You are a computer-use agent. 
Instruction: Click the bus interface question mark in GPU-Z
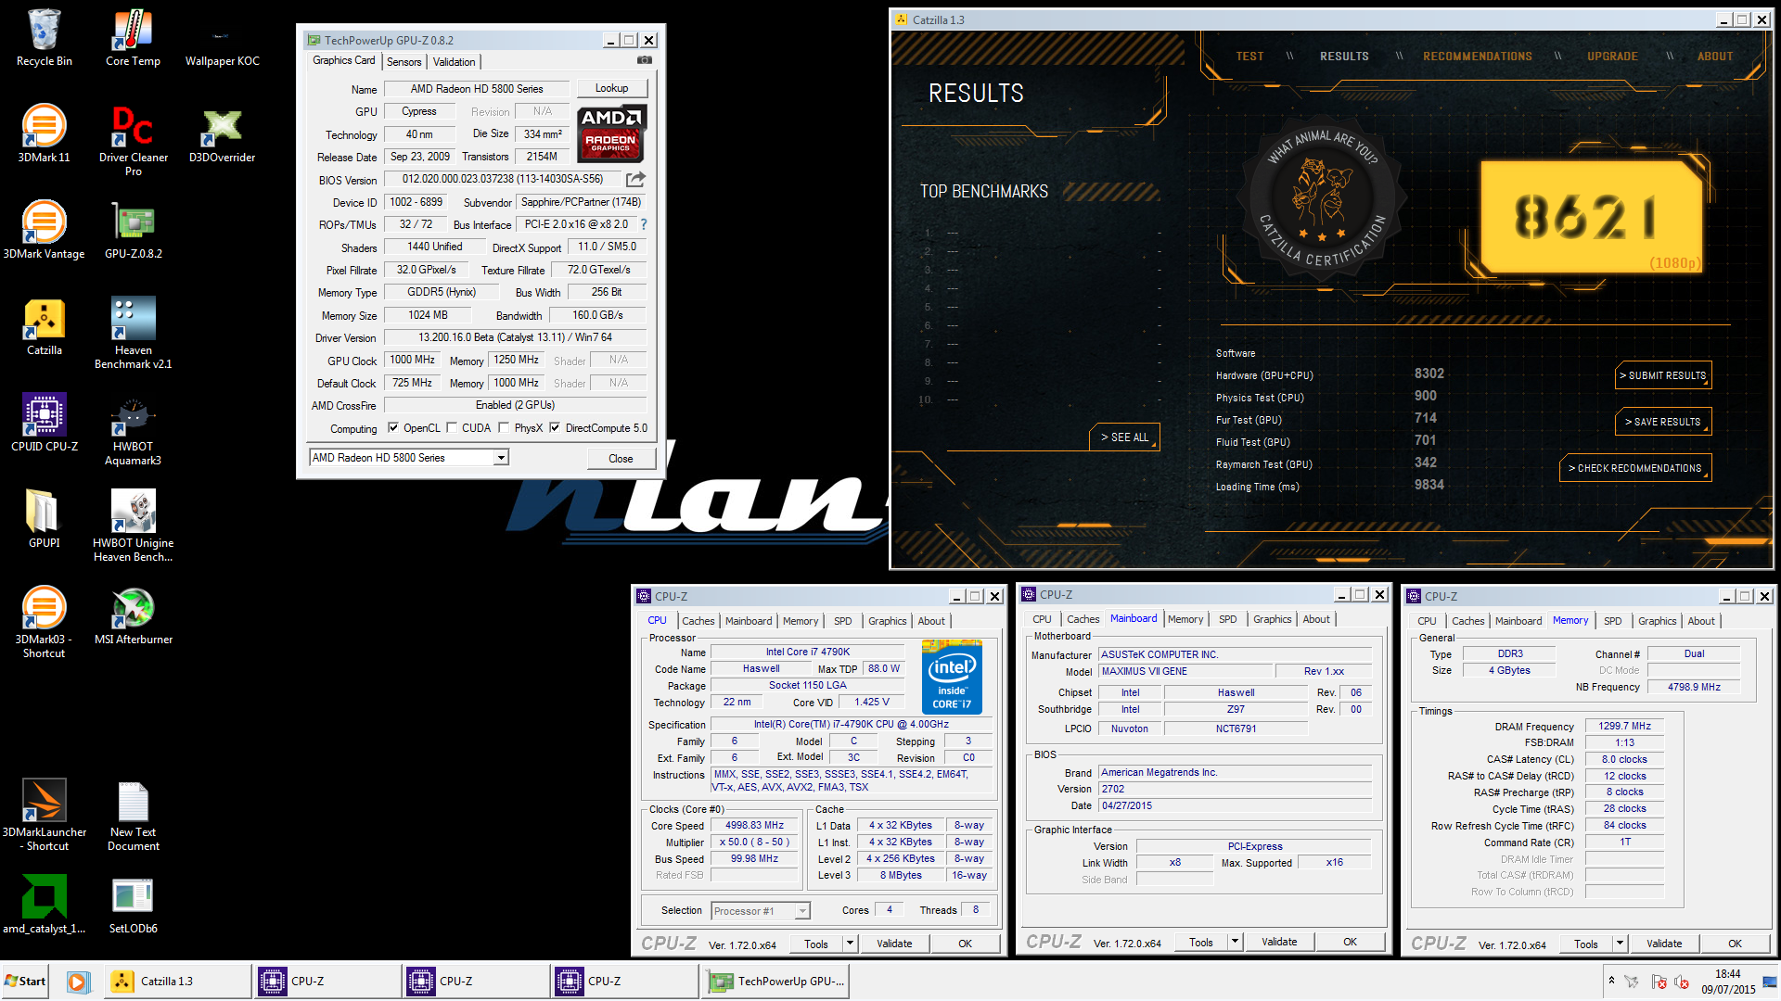644,224
